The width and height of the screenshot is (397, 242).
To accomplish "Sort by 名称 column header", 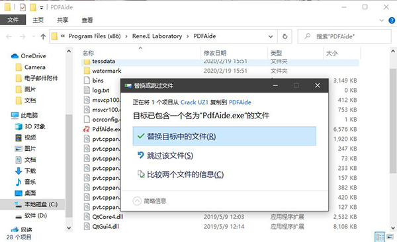I will (88, 53).
